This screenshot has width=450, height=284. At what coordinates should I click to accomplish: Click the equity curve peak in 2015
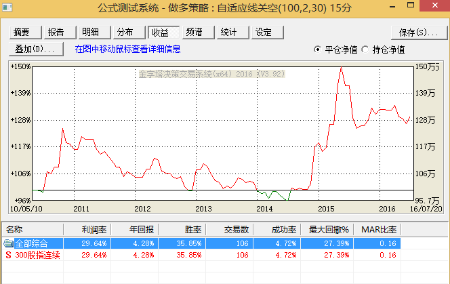[340, 67]
